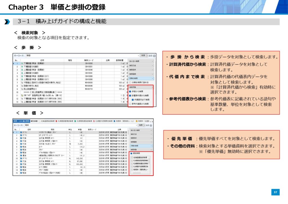Click the 路盤 keyword input field
This screenshot has width=288, height=204.
(x=82, y=56)
